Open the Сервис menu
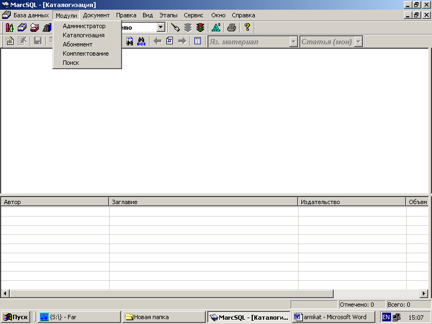Image resolution: width=432 pixels, height=324 pixels. point(193,15)
